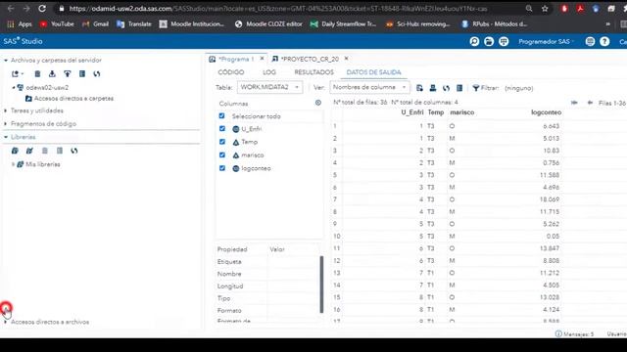Open the column options gear icon

(317, 103)
